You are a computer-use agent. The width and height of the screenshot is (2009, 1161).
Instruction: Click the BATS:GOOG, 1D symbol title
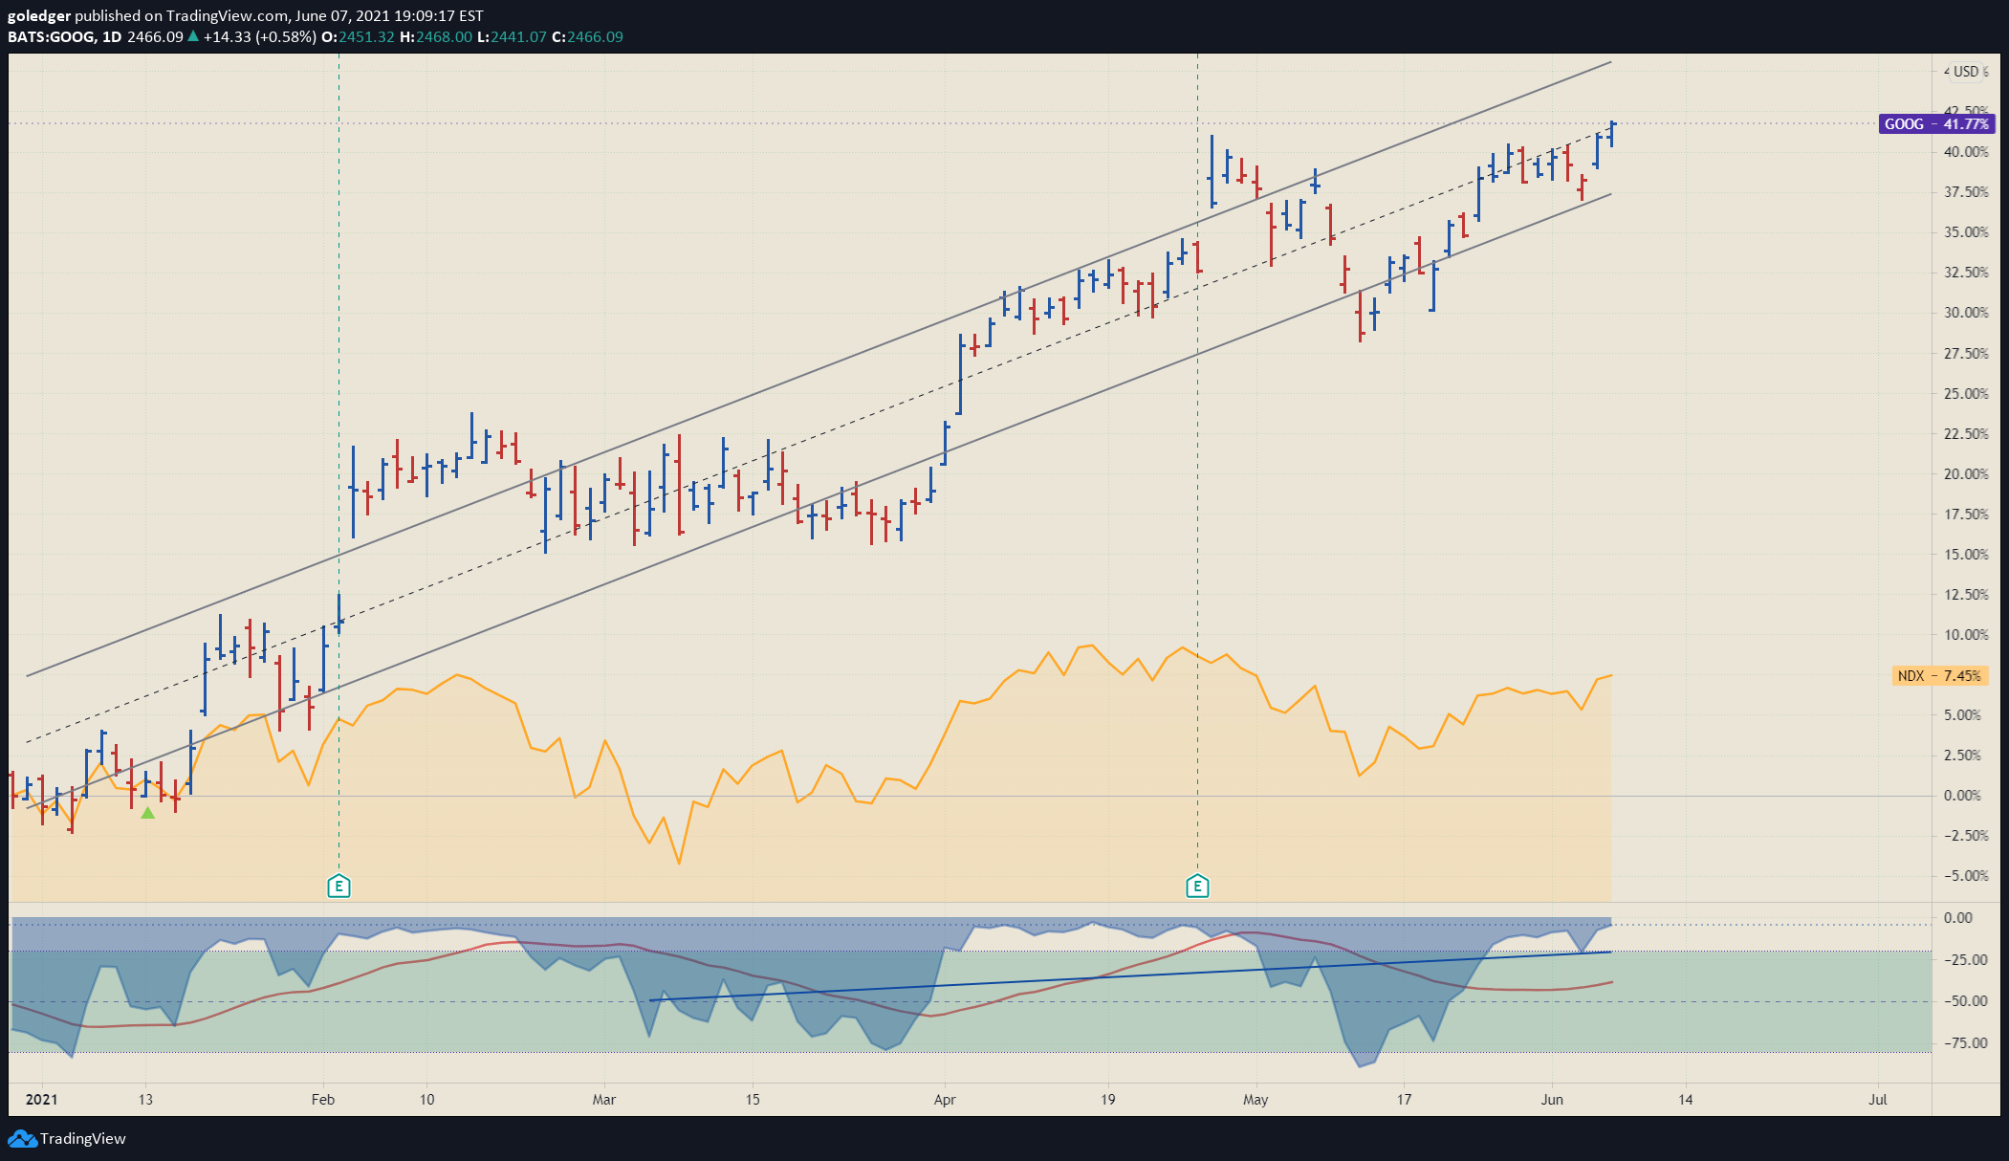pyautogui.click(x=65, y=36)
